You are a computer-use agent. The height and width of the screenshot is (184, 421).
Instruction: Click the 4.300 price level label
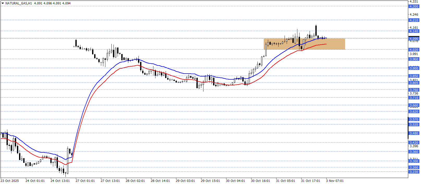pos(414,7)
